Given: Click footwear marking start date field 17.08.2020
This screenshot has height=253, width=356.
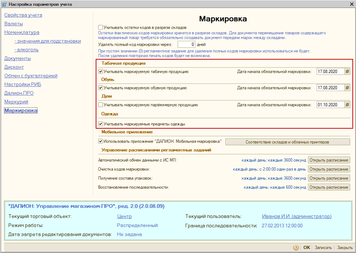Looking at the screenshot, I should pos(331,88).
